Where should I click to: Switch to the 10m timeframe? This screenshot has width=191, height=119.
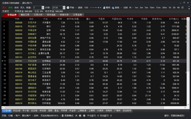pyautogui.click(x=152, y=7)
